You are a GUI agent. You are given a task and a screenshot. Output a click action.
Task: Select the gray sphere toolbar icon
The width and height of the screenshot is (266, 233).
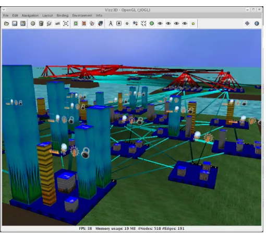coord(33,23)
